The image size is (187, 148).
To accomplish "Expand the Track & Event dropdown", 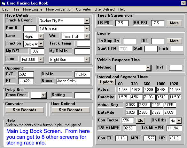I will pyautogui.click(x=87, y=21).
